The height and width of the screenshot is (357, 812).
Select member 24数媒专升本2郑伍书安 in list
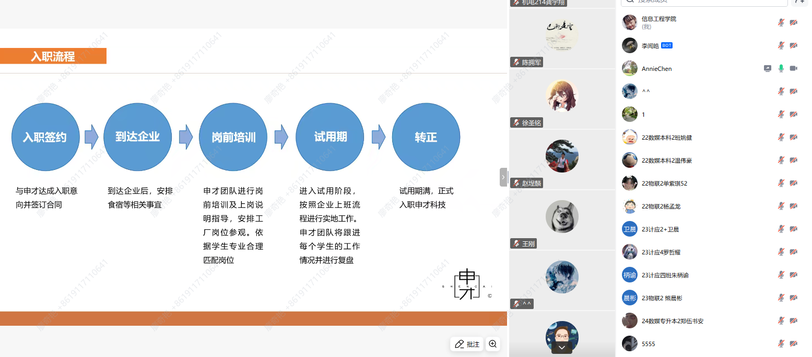pyautogui.click(x=672, y=321)
